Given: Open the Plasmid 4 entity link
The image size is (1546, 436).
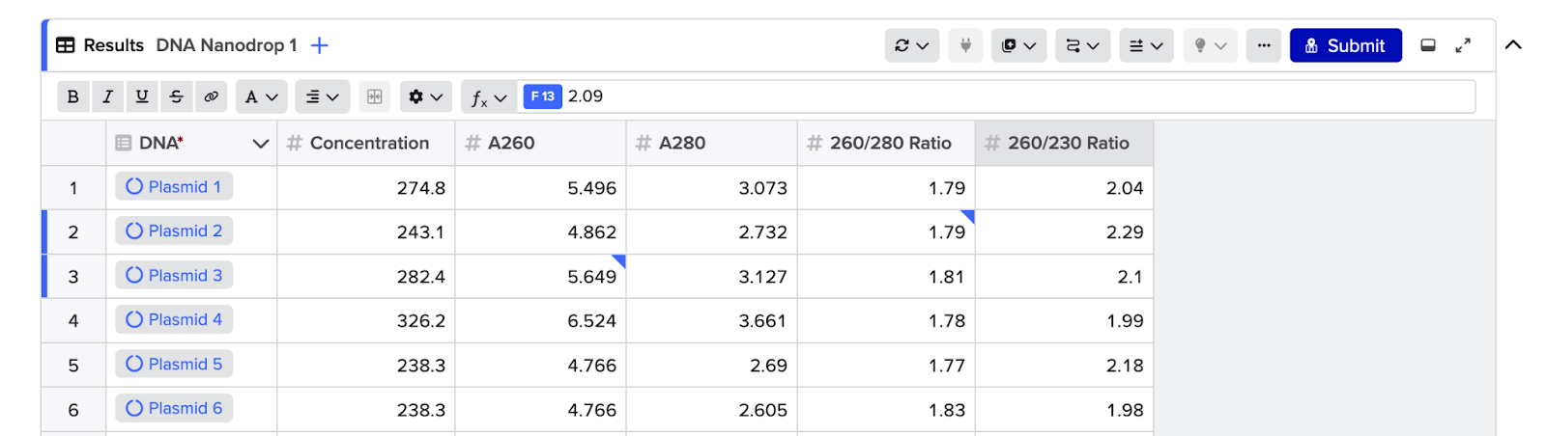Looking at the screenshot, I should [174, 320].
